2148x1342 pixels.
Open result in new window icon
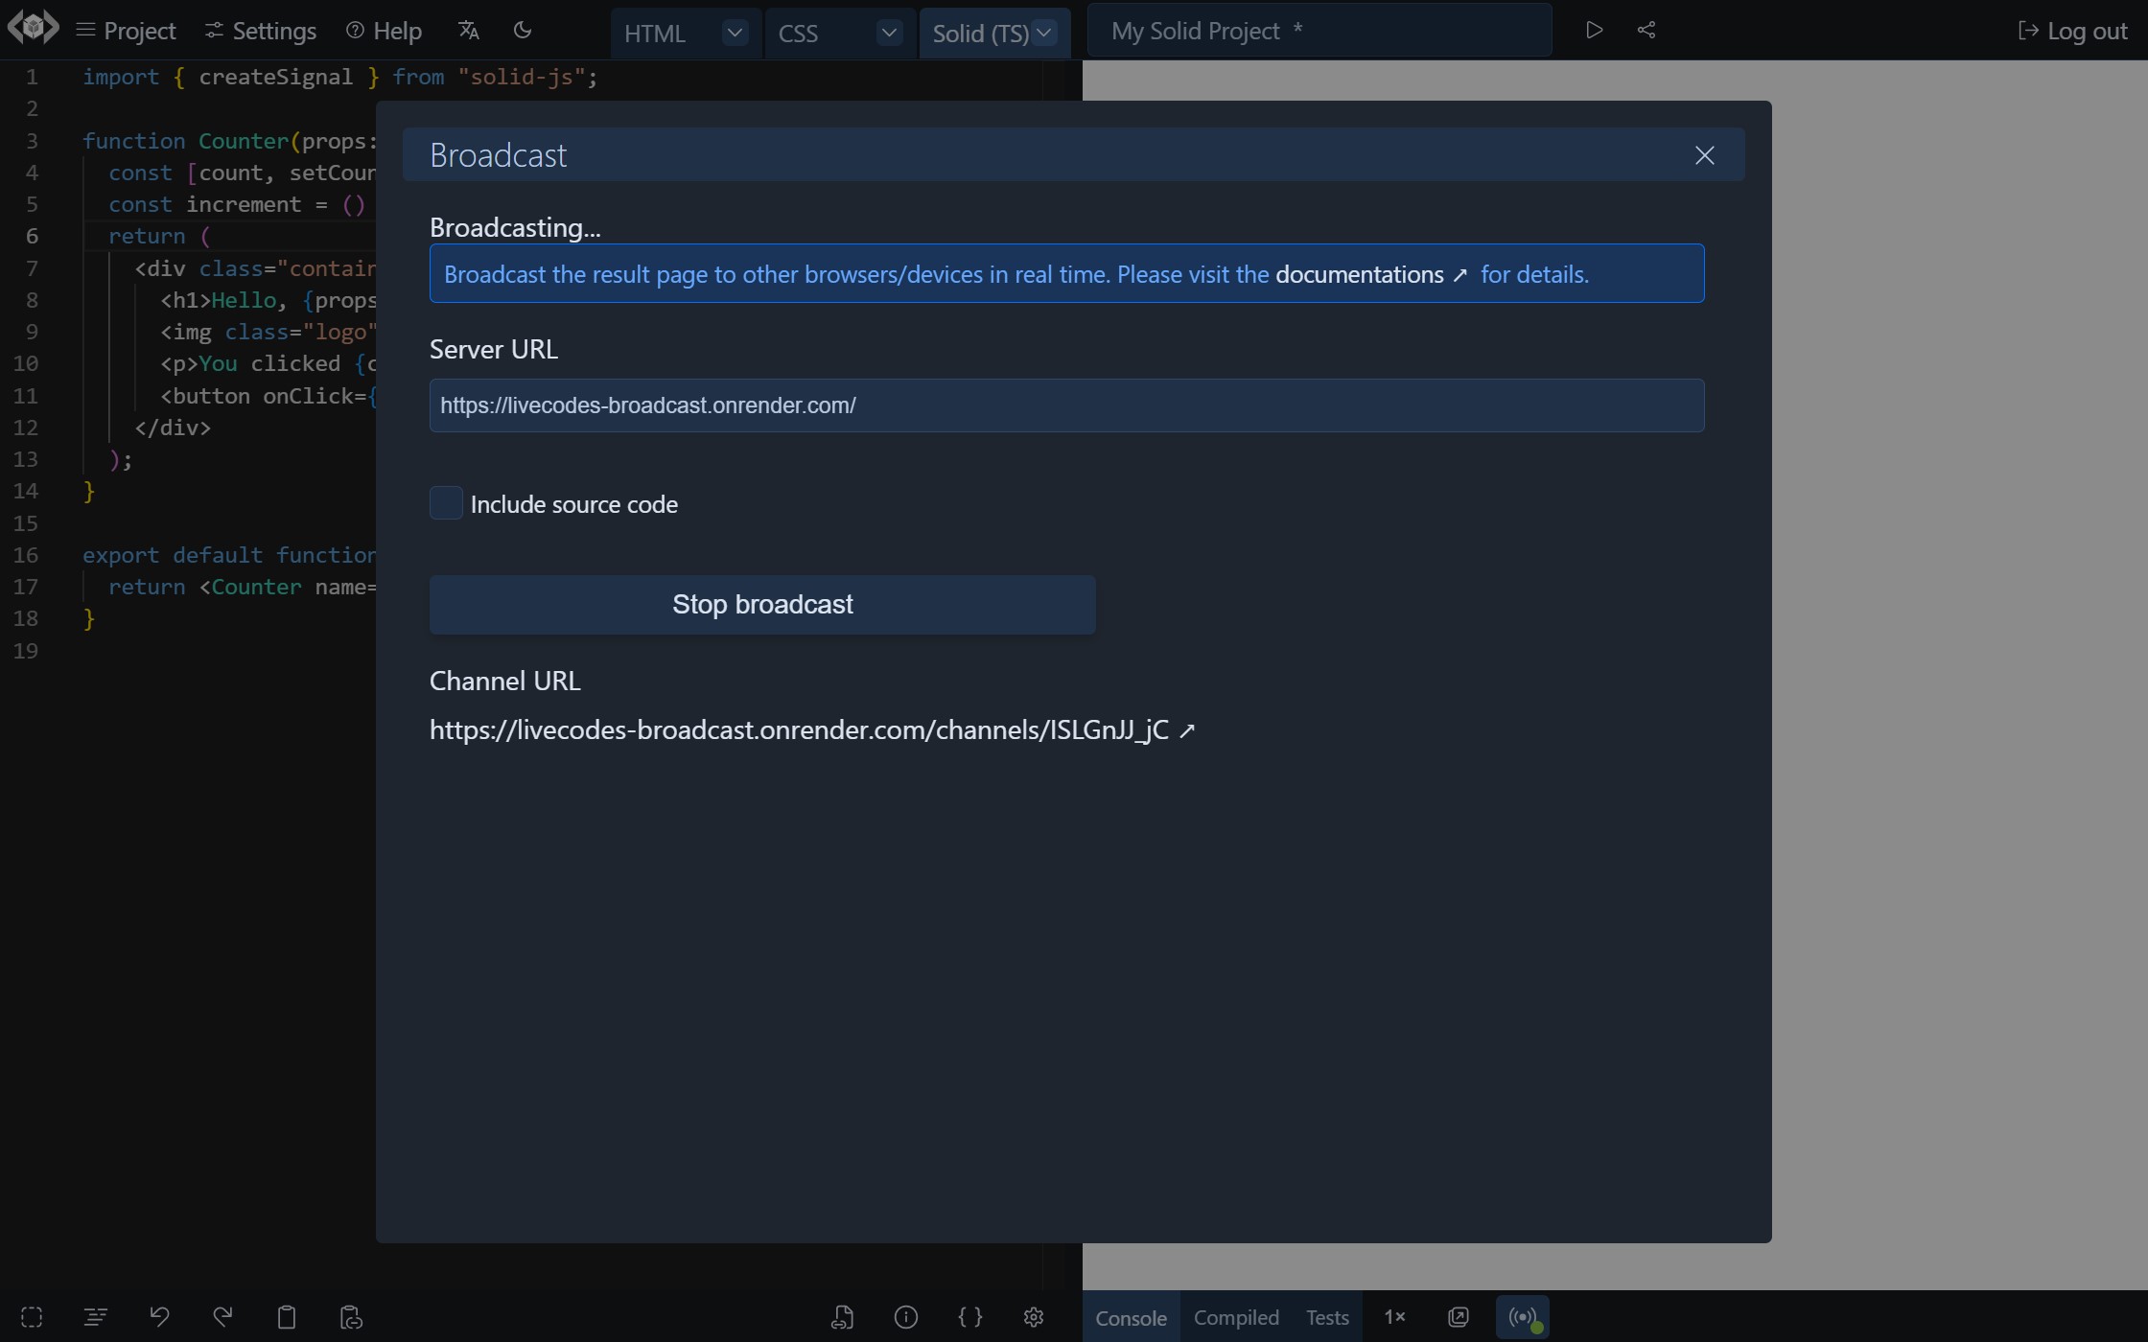(1457, 1317)
